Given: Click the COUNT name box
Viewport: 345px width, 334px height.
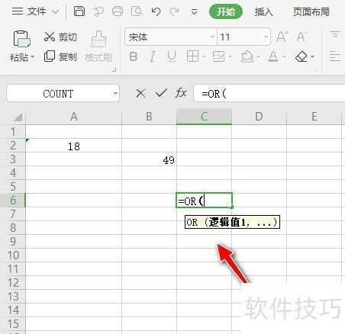Looking at the screenshot, I should pos(58,94).
